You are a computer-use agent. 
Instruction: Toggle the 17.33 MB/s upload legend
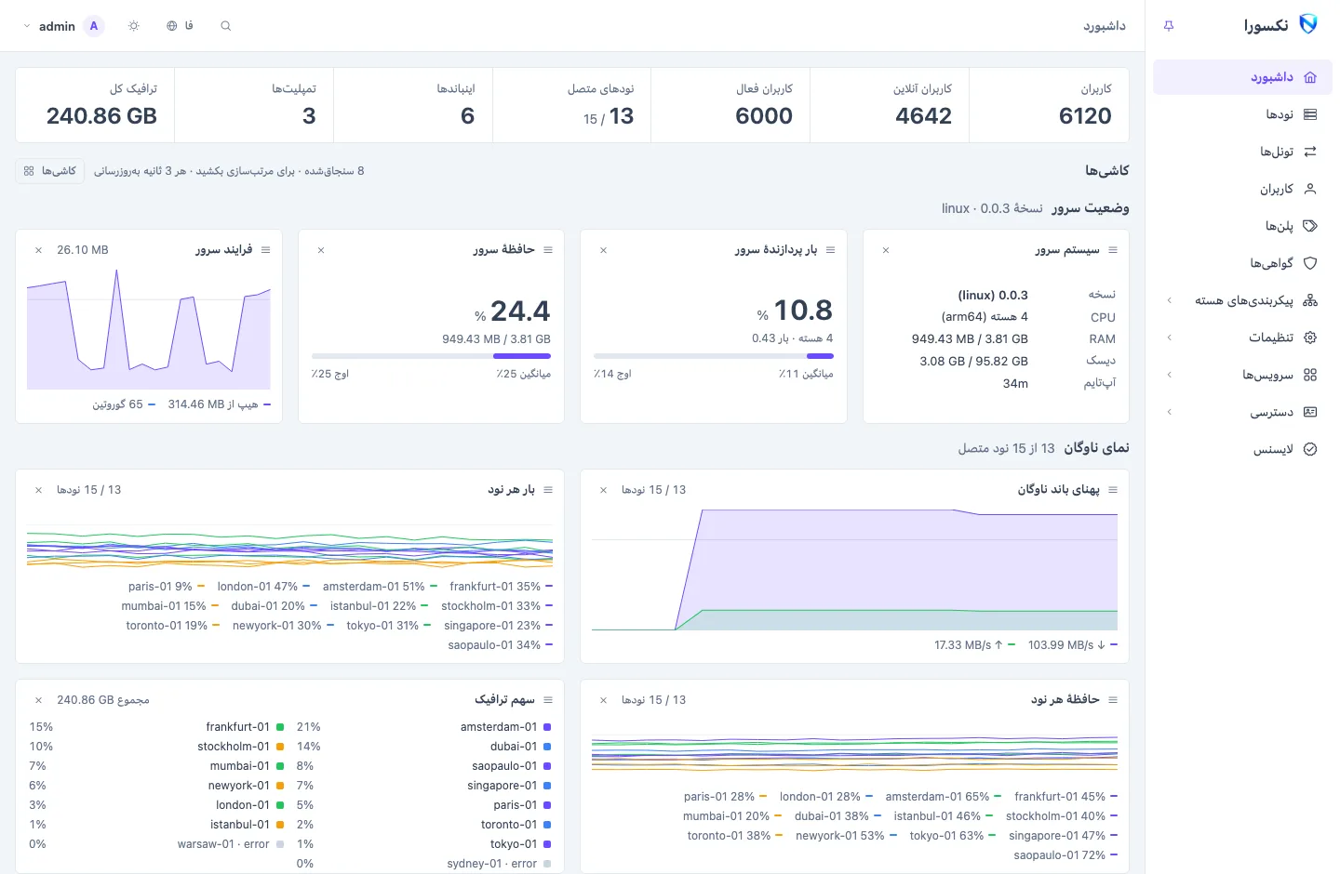(x=974, y=645)
